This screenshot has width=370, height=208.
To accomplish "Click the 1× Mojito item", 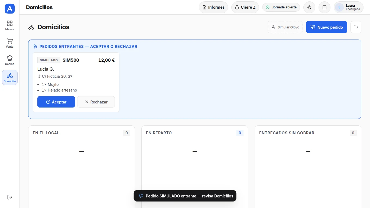I will coord(50,84).
